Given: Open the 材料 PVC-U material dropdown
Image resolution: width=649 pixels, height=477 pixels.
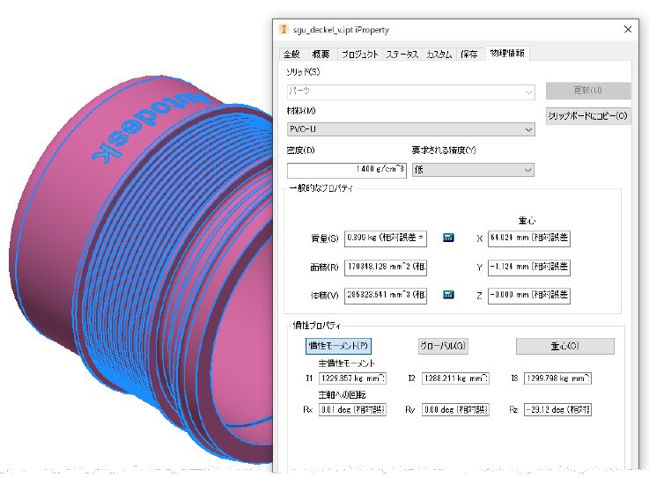Looking at the screenshot, I should point(410,129).
